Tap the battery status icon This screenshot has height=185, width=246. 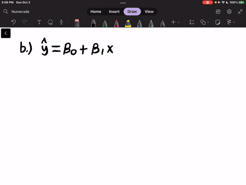[241, 3]
